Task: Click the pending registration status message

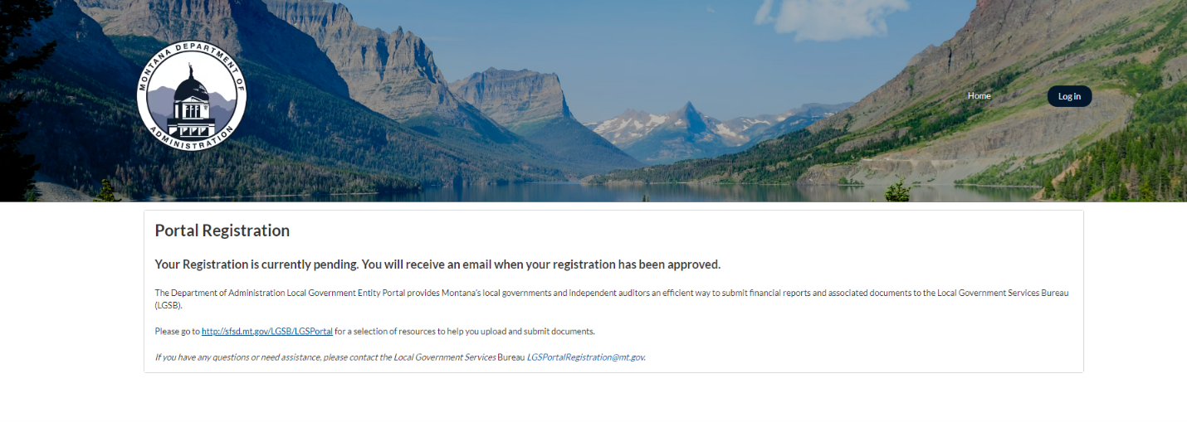Action: pos(437,264)
